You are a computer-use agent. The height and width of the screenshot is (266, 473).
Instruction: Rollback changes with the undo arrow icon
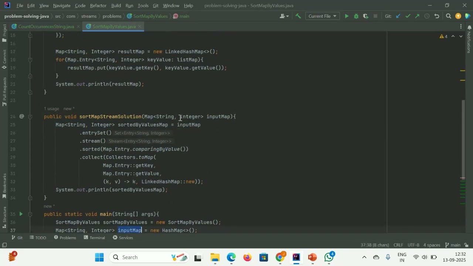click(x=437, y=16)
